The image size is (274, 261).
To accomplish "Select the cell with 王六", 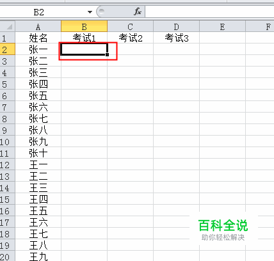I will [x=38, y=222].
